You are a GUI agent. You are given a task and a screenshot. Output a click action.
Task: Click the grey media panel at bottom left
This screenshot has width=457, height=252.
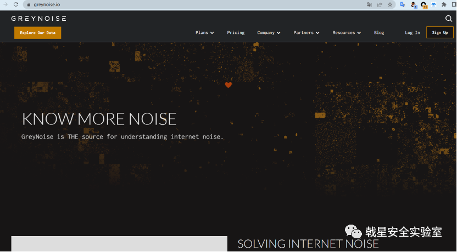coord(119,244)
